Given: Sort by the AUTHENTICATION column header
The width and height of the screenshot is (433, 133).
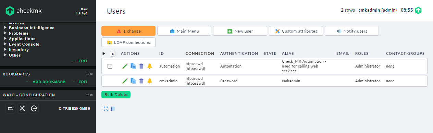Looking at the screenshot, I should (x=239, y=53).
